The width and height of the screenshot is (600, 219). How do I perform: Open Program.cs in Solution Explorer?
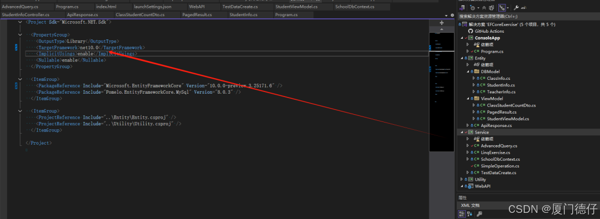[x=492, y=52]
